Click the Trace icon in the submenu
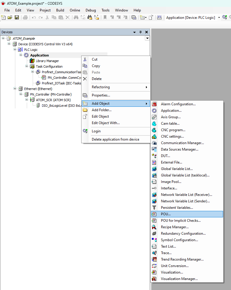This screenshot has height=290, width=231. 154,253
